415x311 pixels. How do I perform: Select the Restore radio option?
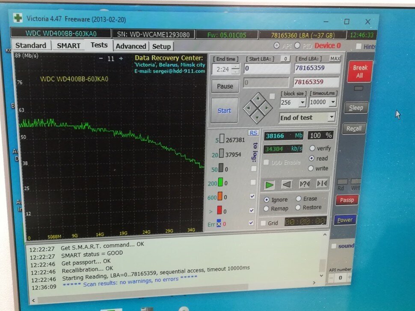click(298, 208)
